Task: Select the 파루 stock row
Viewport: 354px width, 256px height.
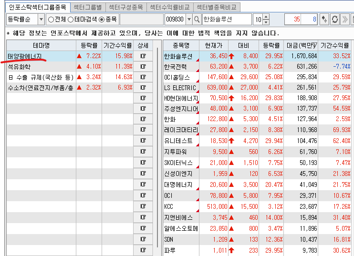Action: pos(257,250)
